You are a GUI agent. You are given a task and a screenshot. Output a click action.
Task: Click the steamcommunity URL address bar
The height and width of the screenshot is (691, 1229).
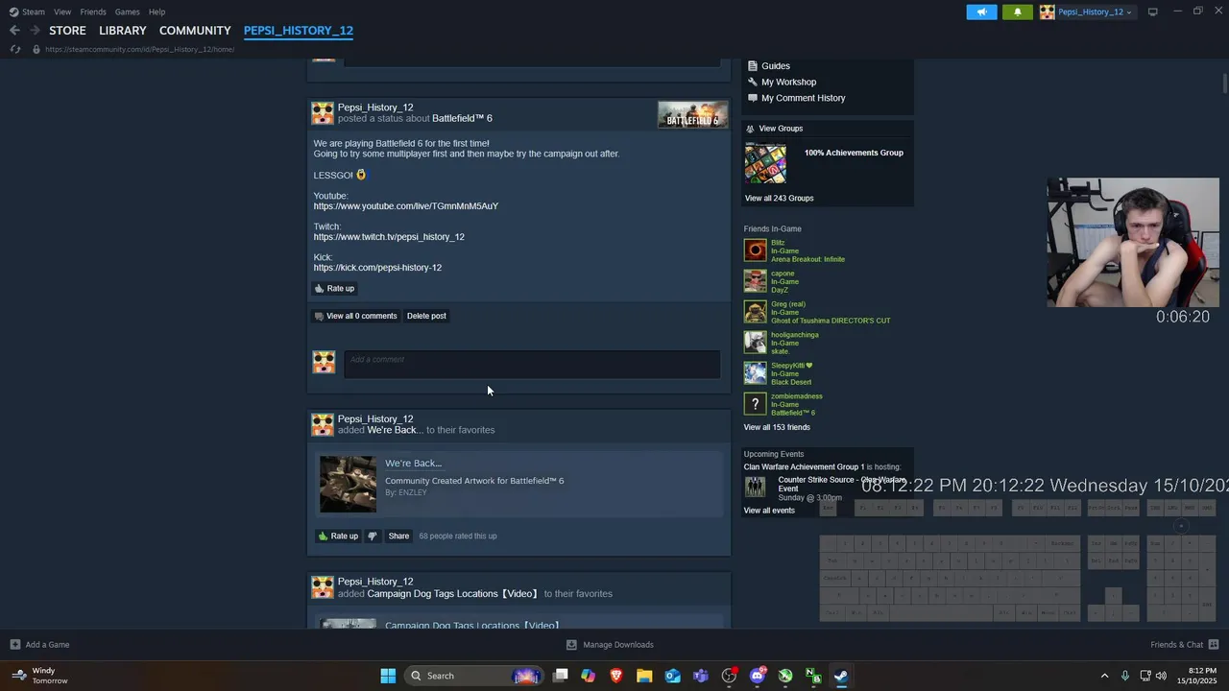click(139, 49)
